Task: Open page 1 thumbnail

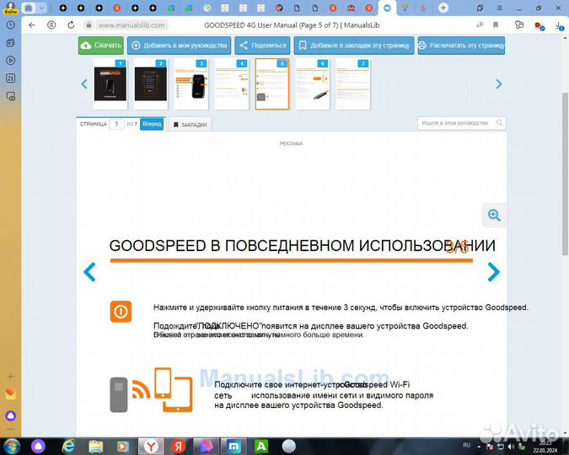Action: click(x=110, y=83)
